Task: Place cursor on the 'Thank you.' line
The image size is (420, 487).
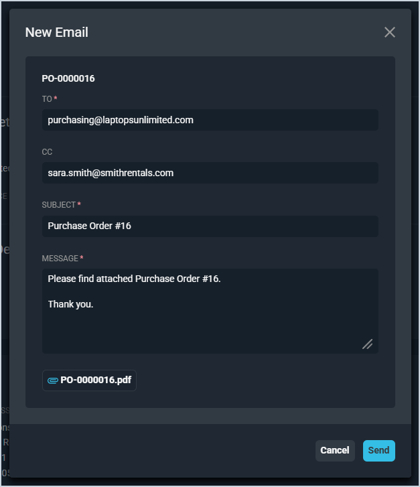Action: (x=71, y=304)
